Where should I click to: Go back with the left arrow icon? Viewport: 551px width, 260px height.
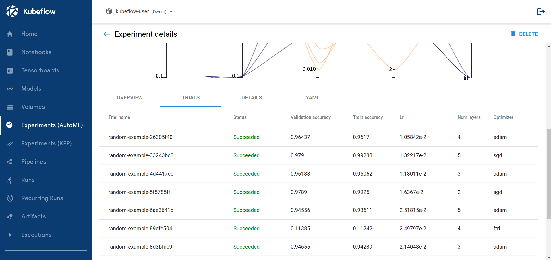point(107,34)
